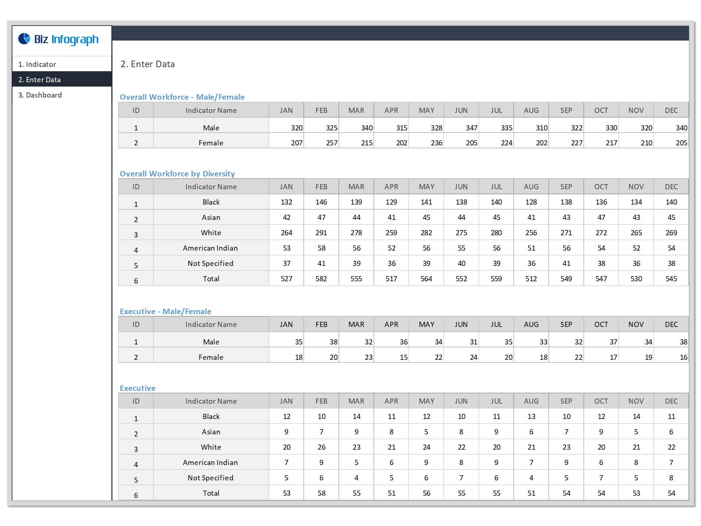Click the White indicator name in Executive table

(211, 447)
